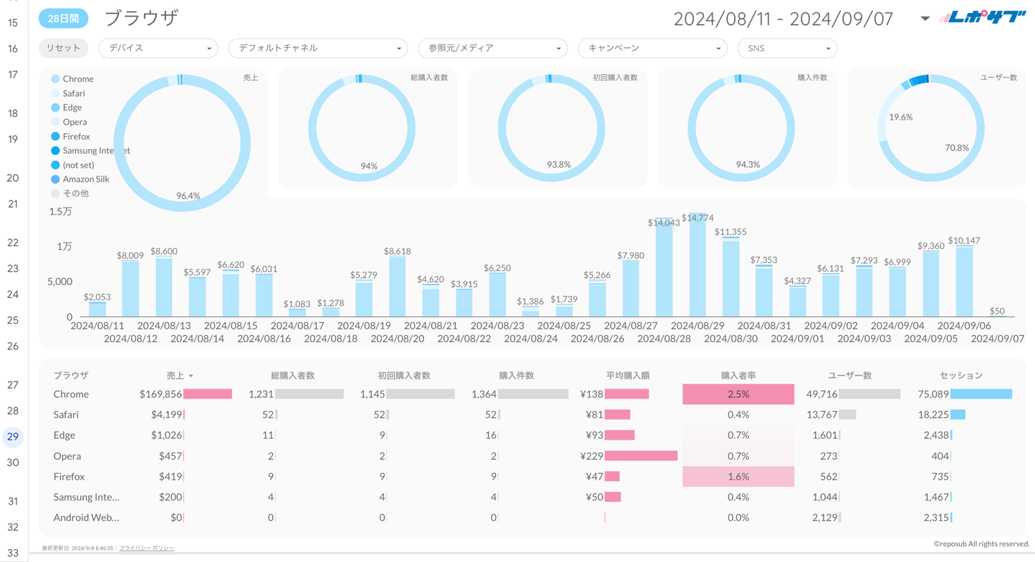This screenshot has height=562, width=1035.
Task: Click the Chrome legend color dot
Action: (55, 79)
